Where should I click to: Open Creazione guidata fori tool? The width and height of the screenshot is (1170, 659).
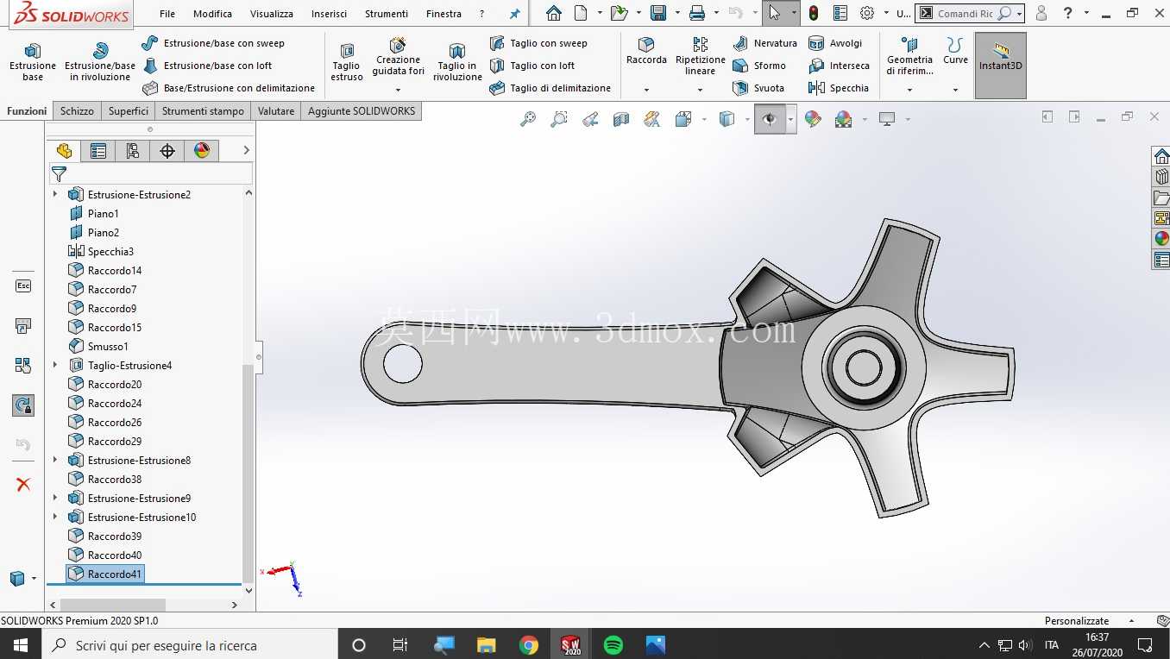point(398,57)
